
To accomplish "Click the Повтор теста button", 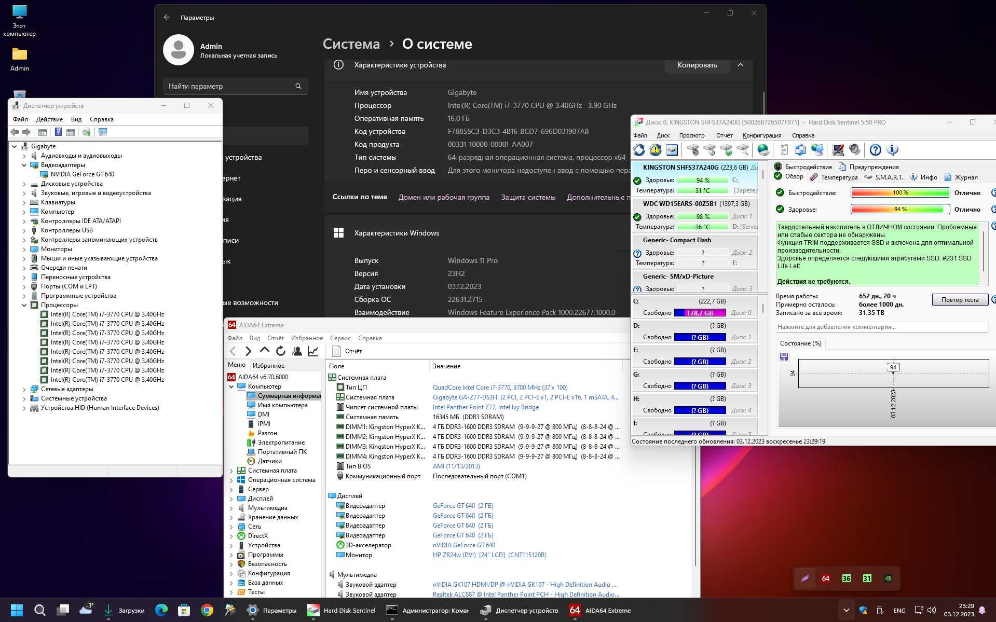I will (x=960, y=300).
